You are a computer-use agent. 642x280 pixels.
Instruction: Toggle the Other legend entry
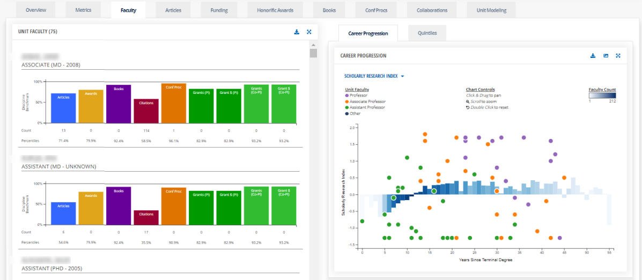click(353, 113)
